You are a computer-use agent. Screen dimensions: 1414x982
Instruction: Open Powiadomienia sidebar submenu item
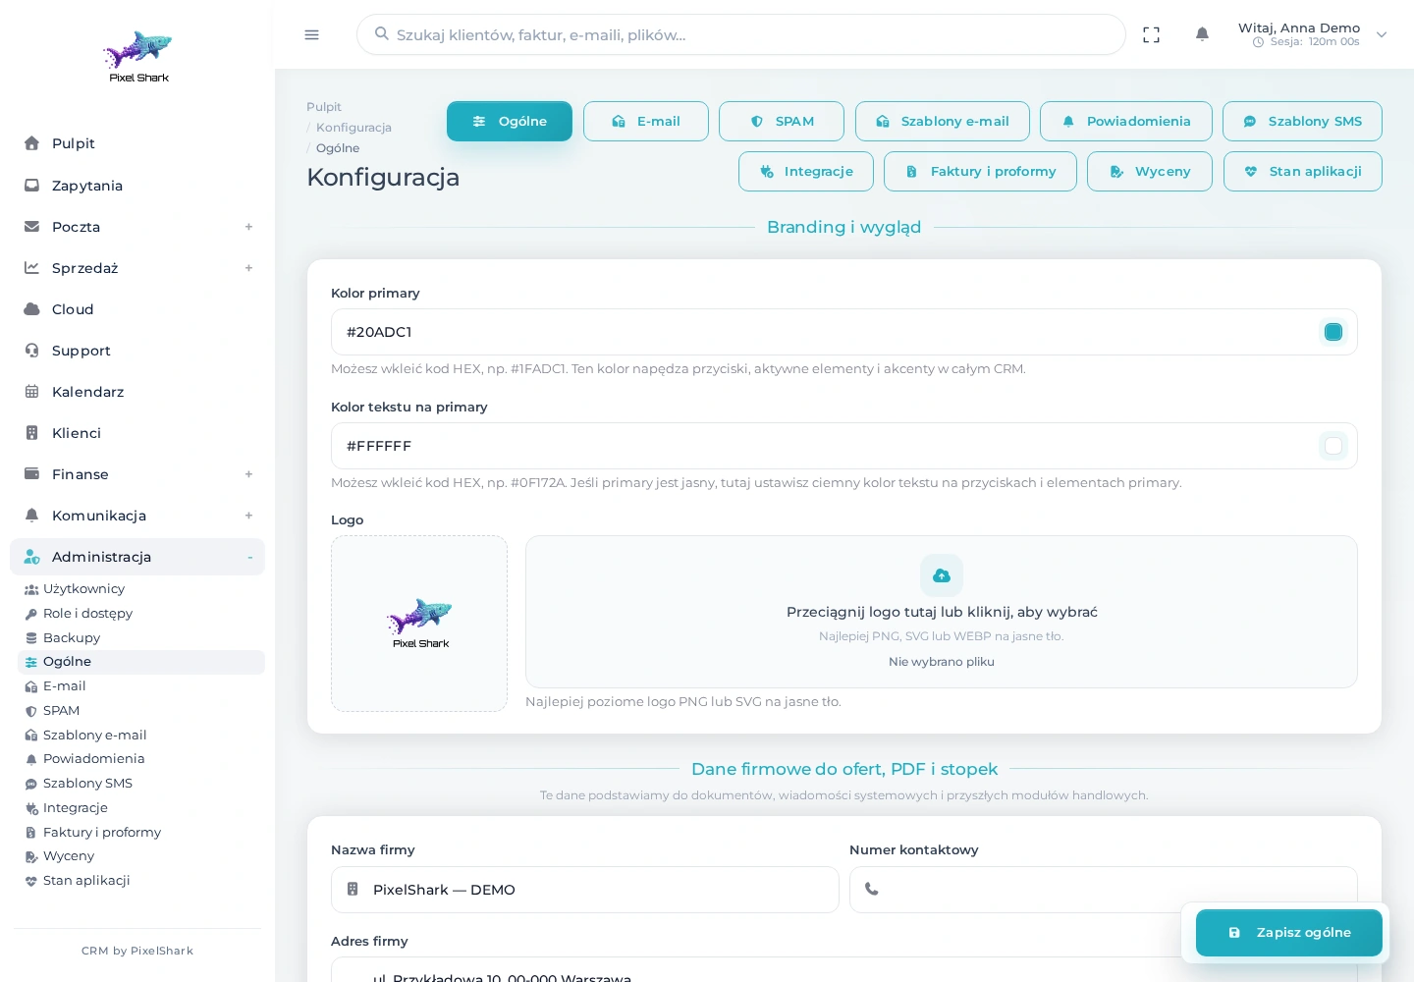click(x=141, y=759)
